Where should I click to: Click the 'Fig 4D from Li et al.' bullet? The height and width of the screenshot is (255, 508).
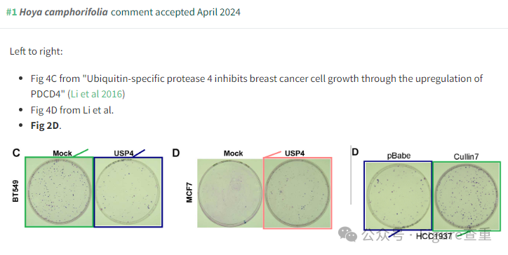click(72, 110)
